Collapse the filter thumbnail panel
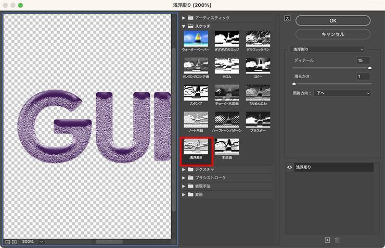Screen dimensions: 385x248 (x=287, y=18)
